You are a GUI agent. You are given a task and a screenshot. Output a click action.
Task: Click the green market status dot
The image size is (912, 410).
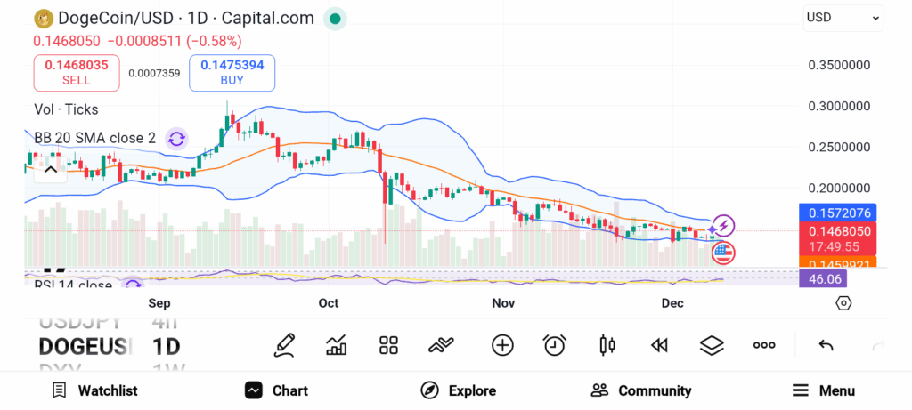coord(334,18)
